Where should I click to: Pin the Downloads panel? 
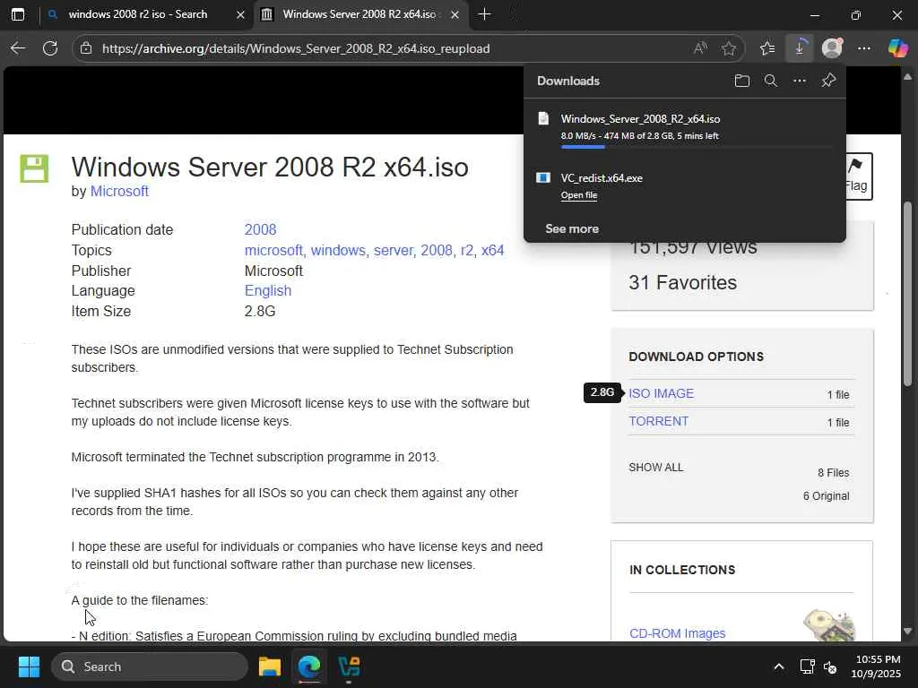828,80
